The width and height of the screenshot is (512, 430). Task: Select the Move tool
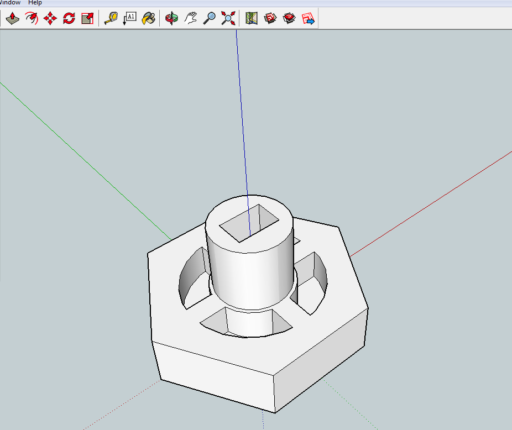[x=50, y=18]
